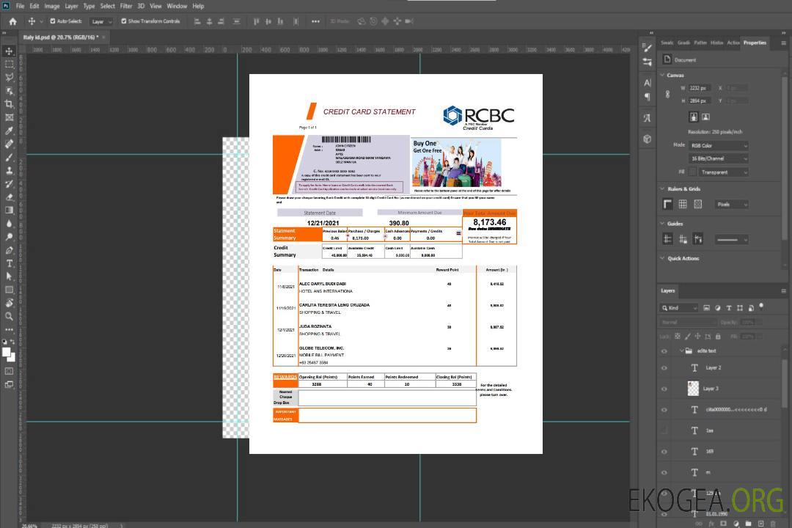This screenshot has height=528, width=792.
Task: Show the hidden 1aa text layer
Action: 664,430
